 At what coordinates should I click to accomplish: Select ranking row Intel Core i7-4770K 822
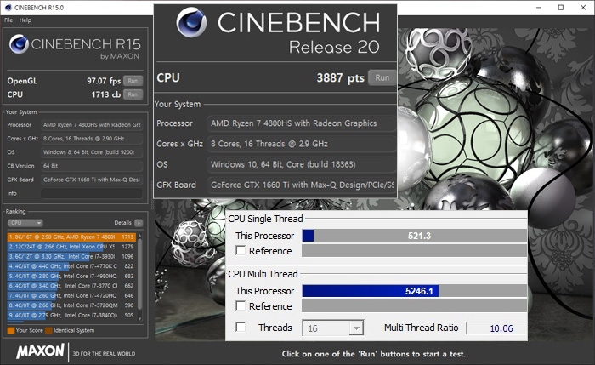coord(71,266)
